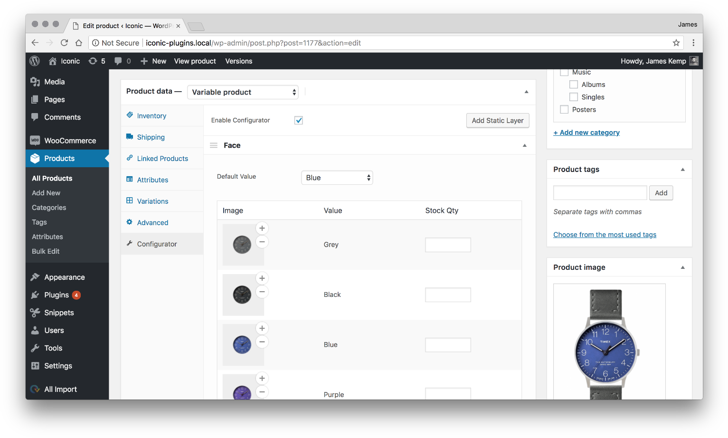
Task: Collapse the Product tags panel
Action: (x=682, y=170)
